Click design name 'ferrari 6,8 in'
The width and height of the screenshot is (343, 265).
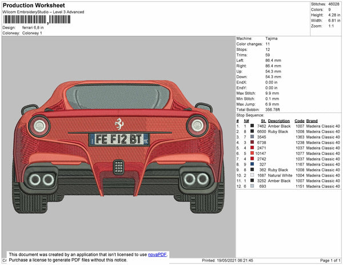pyautogui.click(x=33, y=28)
